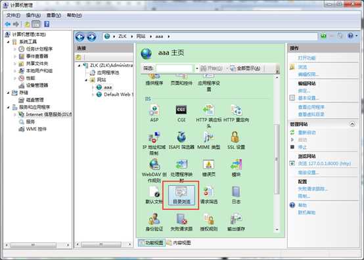Open dropdown arrow next to filter box
The width and height of the screenshot is (364, 260).
tap(197, 68)
